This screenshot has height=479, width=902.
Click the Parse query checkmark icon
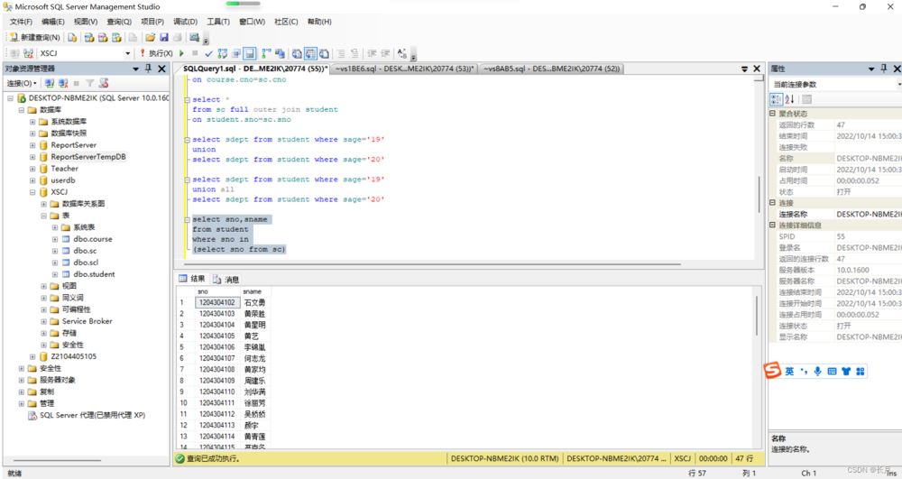tap(209, 53)
